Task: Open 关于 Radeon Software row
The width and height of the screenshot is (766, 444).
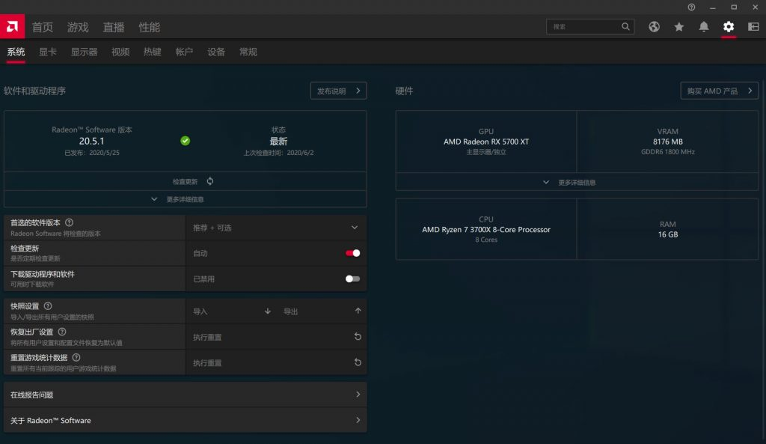Action: coord(186,421)
